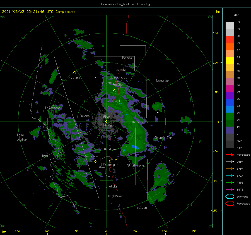
Task: Select the 45 dBZ brown-orange swatch
Action: 230,74
